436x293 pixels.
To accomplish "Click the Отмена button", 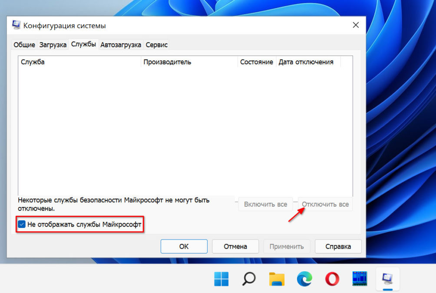I will 235,246.
